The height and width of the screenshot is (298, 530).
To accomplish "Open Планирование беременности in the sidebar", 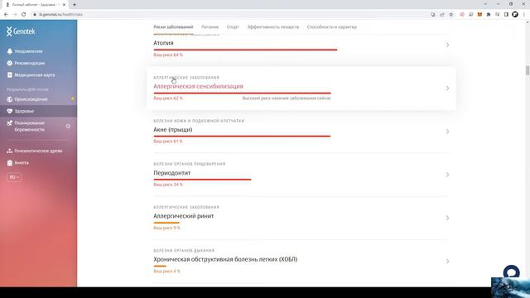I will click(30, 127).
